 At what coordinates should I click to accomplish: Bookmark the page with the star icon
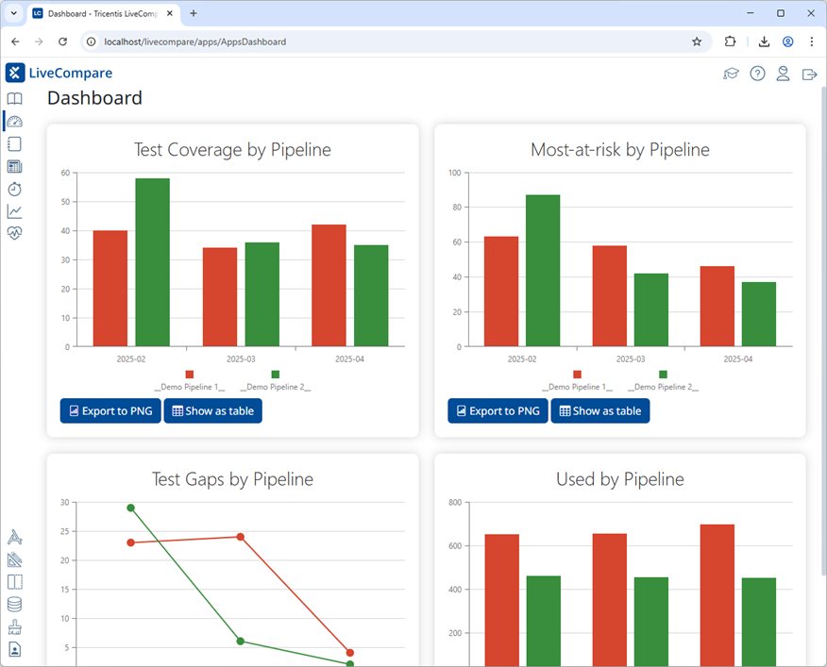click(697, 42)
